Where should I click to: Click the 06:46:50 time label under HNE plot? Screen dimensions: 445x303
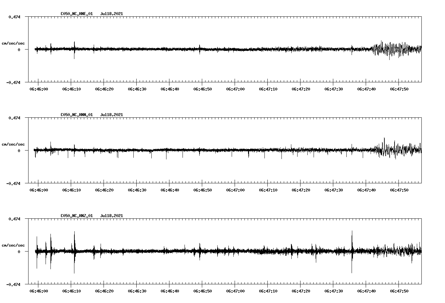(203, 89)
